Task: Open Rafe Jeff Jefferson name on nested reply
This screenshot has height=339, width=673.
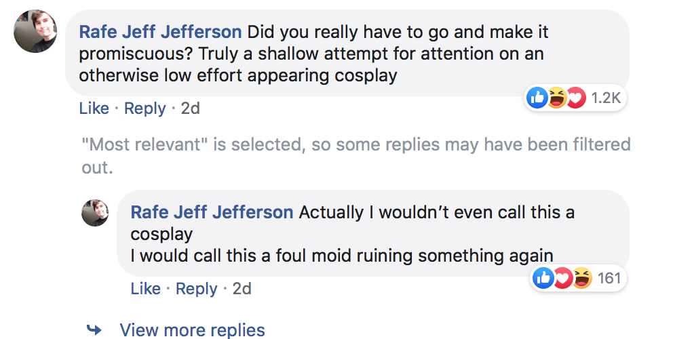Action: click(x=212, y=212)
